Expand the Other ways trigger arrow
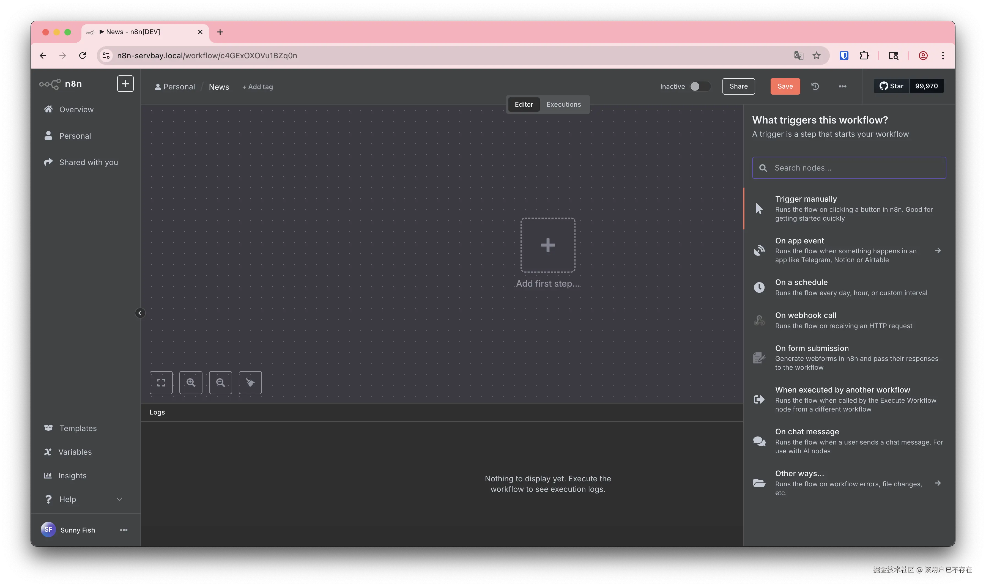 938,483
